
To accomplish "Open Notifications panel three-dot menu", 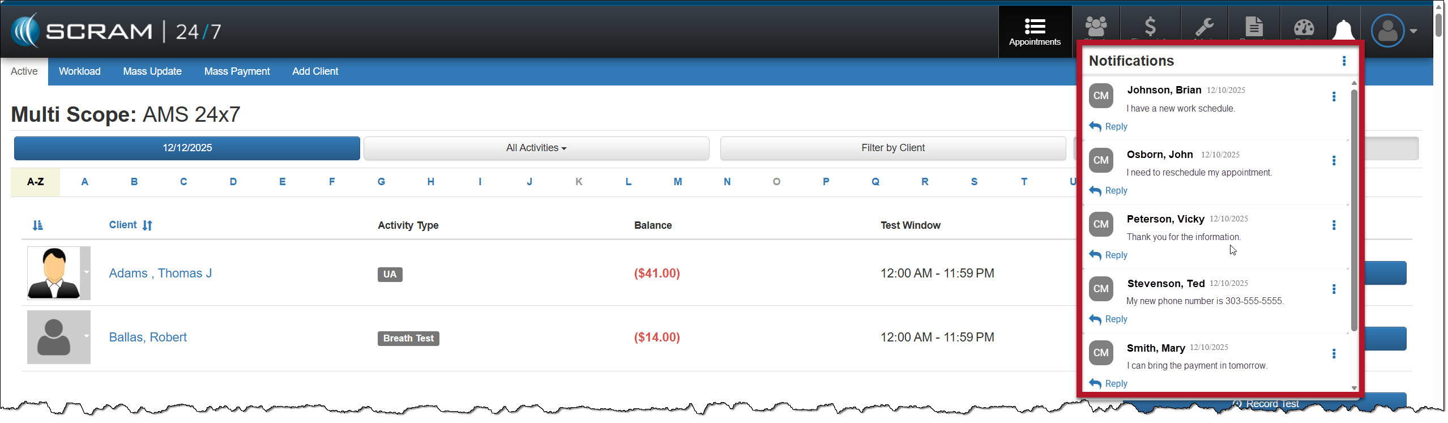I will (1344, 61).
